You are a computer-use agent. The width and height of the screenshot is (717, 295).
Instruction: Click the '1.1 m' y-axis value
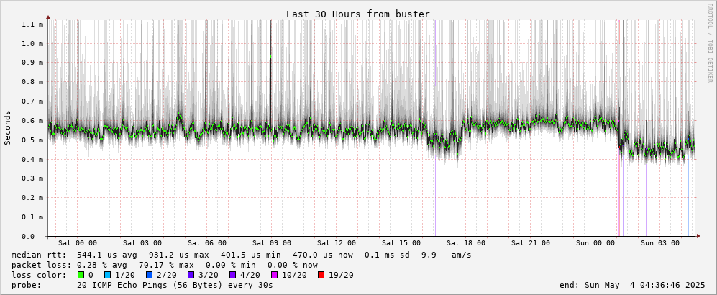click(x=33, y=24)
